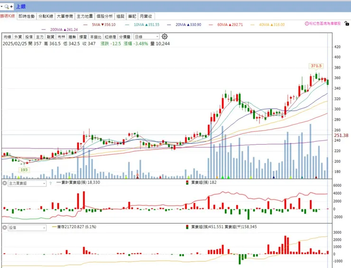Toggle the 趨勢 overlay button
The image size is (351, 268).
(72, 37)
